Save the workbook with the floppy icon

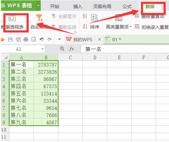(10, 39)
